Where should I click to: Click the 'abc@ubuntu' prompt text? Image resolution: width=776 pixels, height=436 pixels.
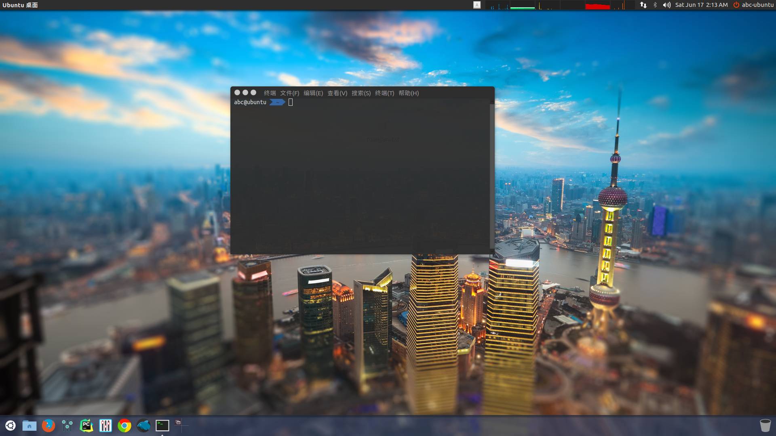click(x=250, y=102)
